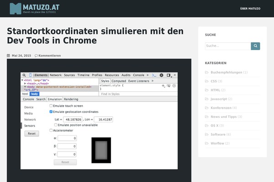Show more DevTools panels chevron

pyautogui.click(x=148, y=75)
